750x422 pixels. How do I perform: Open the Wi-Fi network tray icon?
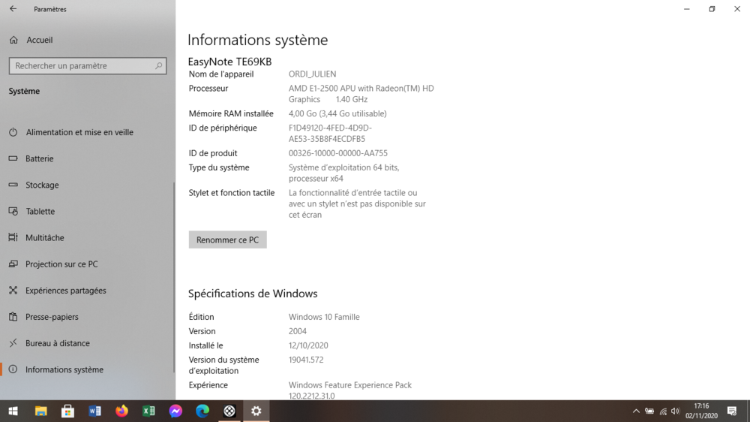(x=663, y=411)
